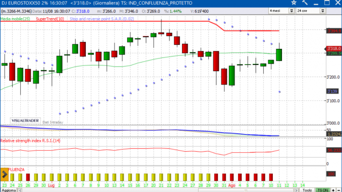Click the last red CONFLUENZA bar above date 10
Viewport: 342px width, 192px height.
(271, 177)
